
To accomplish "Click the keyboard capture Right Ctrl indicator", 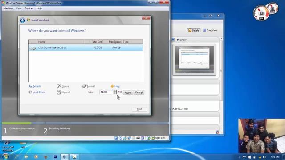I will pos(158,138).
